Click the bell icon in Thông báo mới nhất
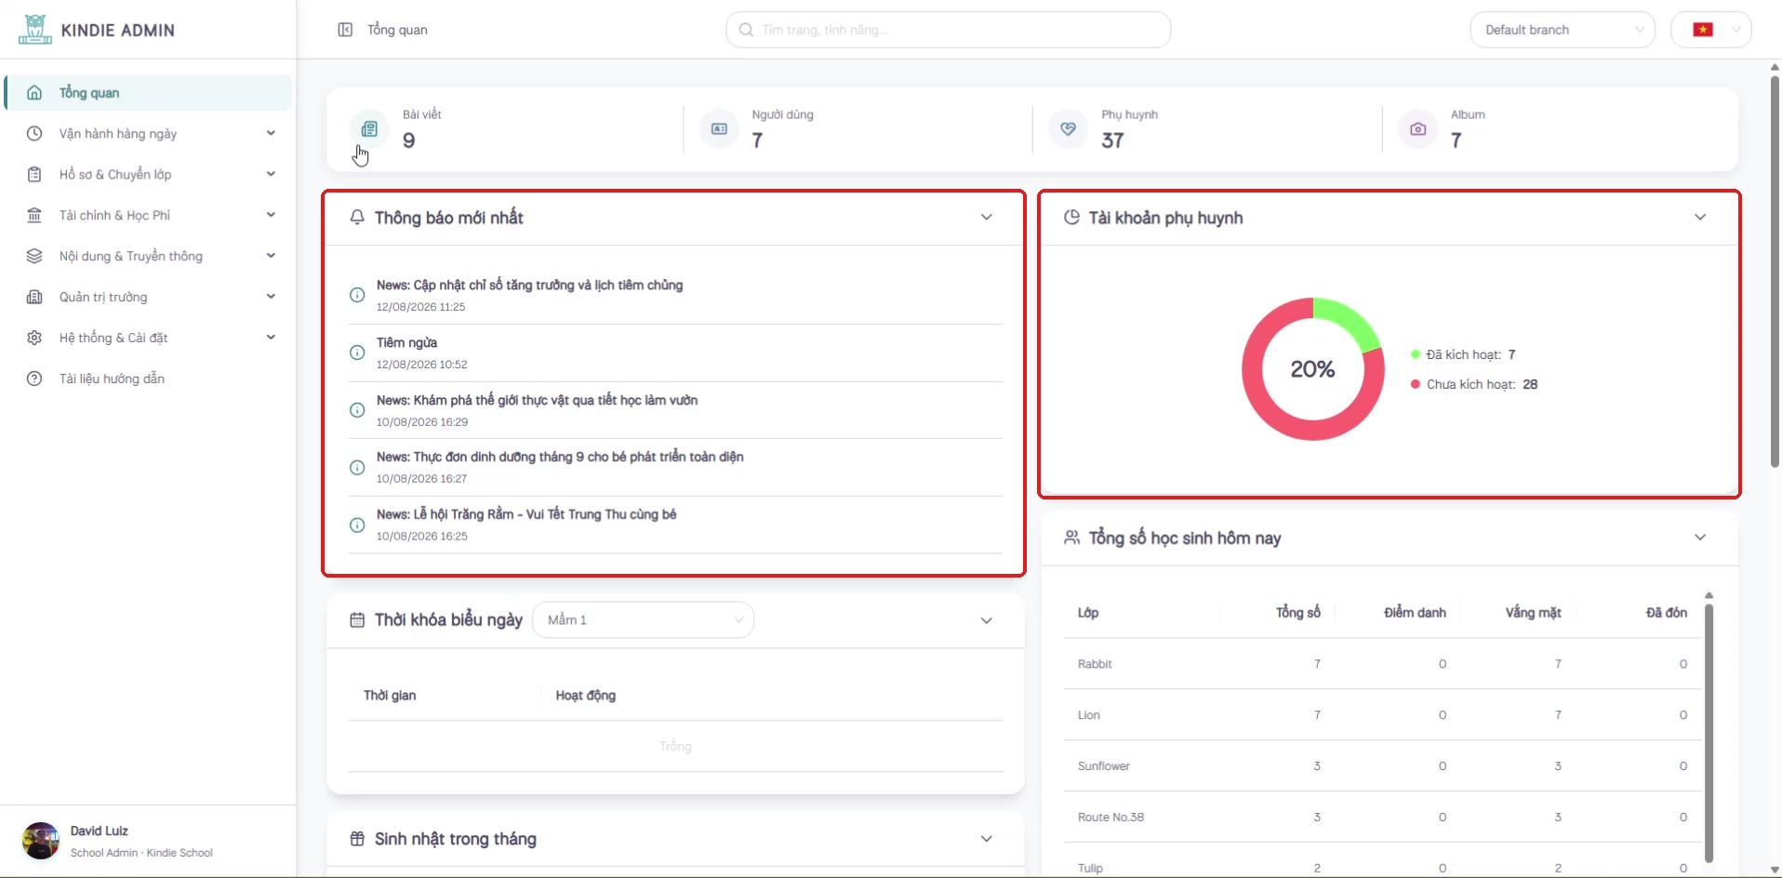This screenshot has width=1782, height=878. tap(357, 218)
